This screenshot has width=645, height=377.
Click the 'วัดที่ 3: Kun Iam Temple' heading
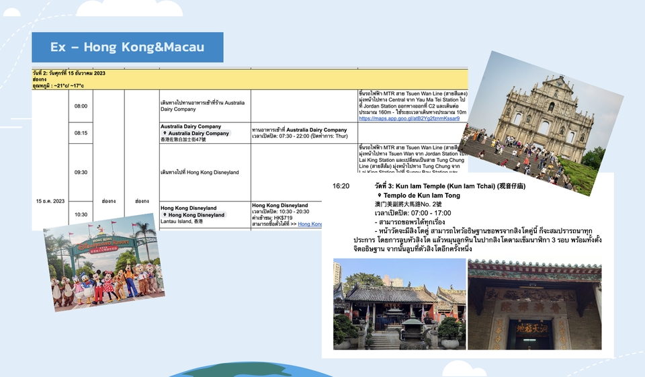(449, 186)
